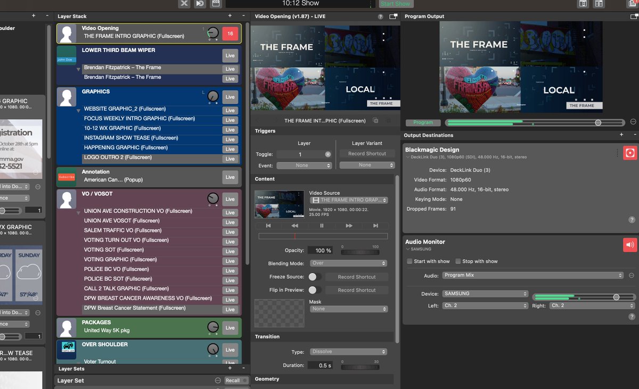Add a layer set with plus icon
Screen dimensions: 639x389
(x=230, y=368)
